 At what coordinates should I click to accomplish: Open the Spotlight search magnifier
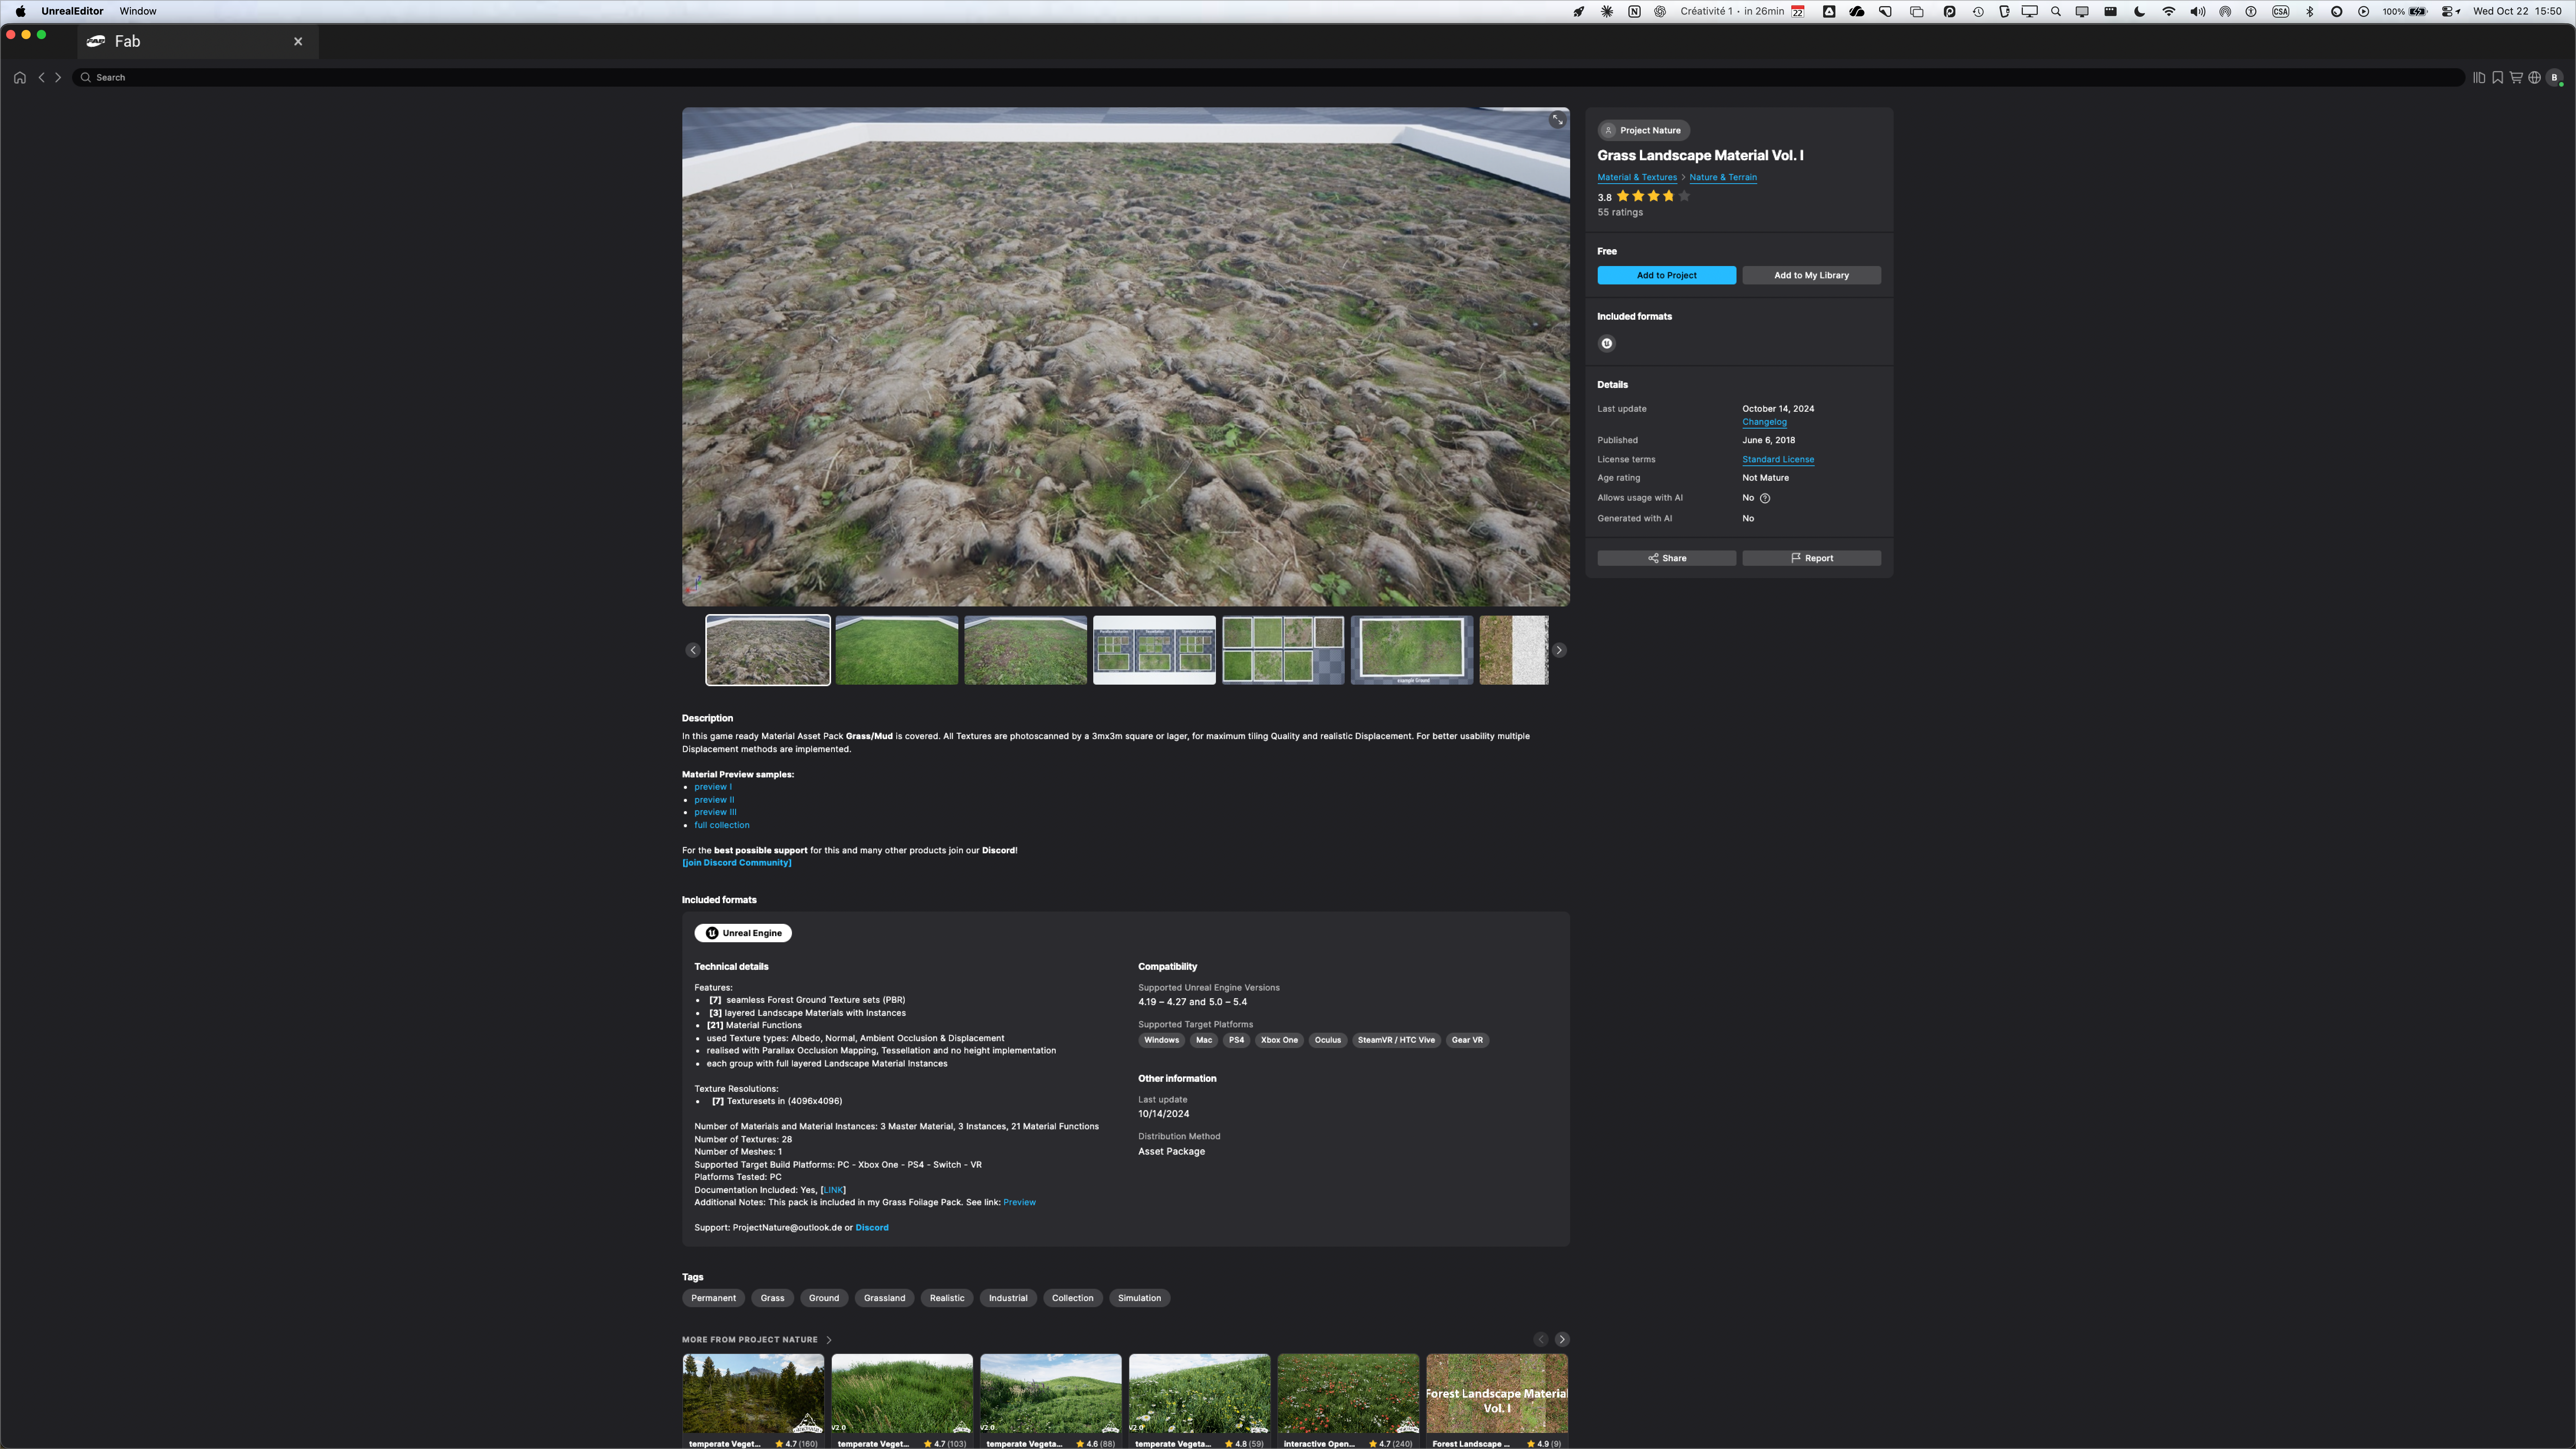click(x=2056, y=11)
